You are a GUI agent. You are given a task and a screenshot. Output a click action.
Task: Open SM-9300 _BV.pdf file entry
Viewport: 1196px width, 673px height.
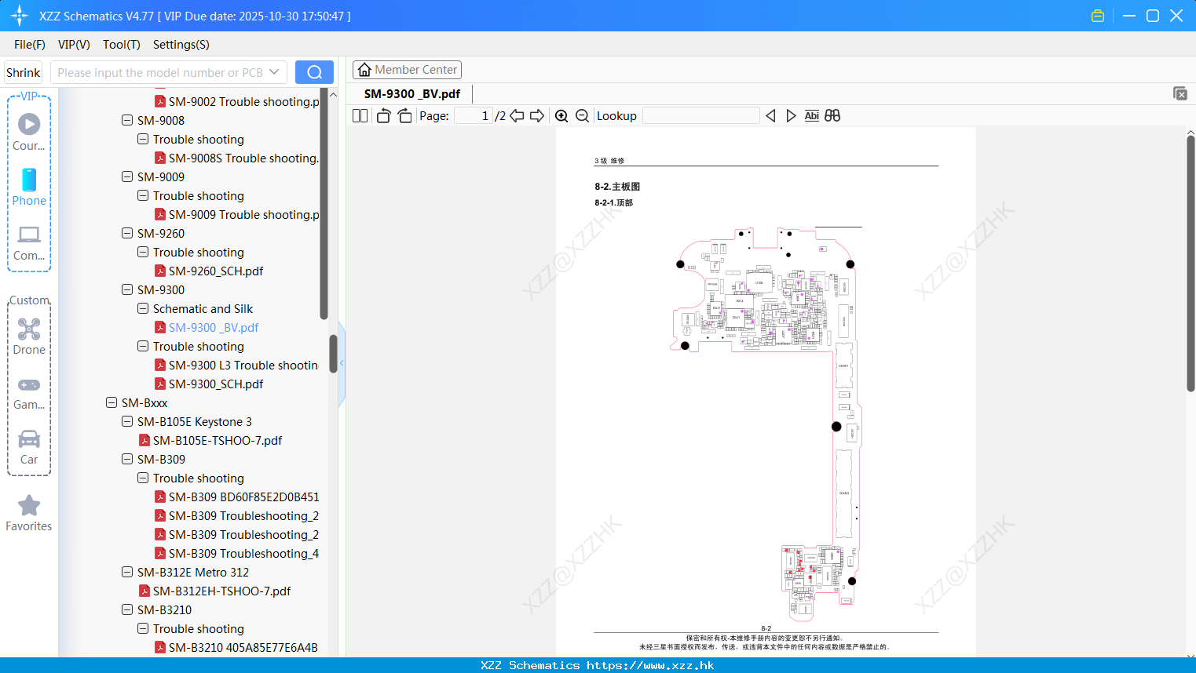(x=214, y=327)
